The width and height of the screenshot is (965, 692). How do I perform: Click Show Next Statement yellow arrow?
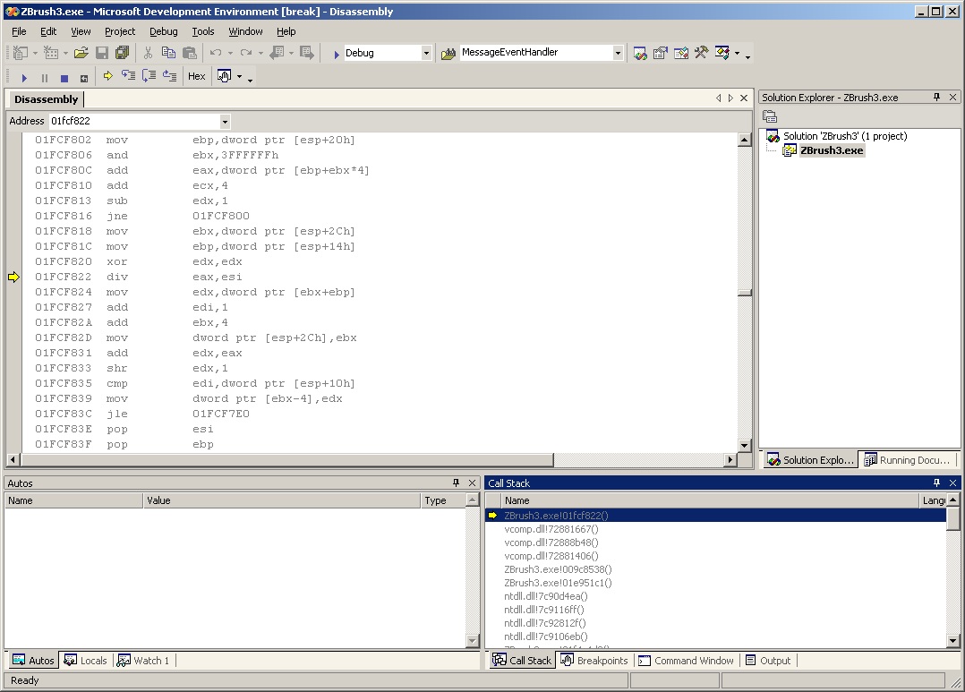pyautogui.click(x=108, y=77)
